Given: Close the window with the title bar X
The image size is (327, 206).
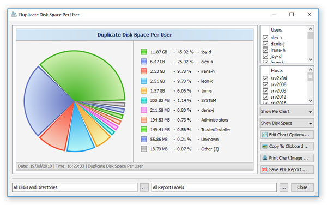Looking at the screenshot, I should pos(310,14).
